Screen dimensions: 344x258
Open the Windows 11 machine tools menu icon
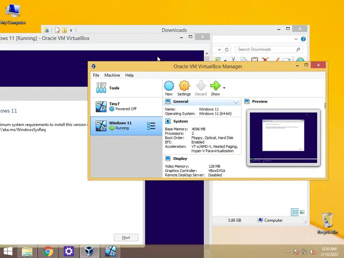coord(151,126)
